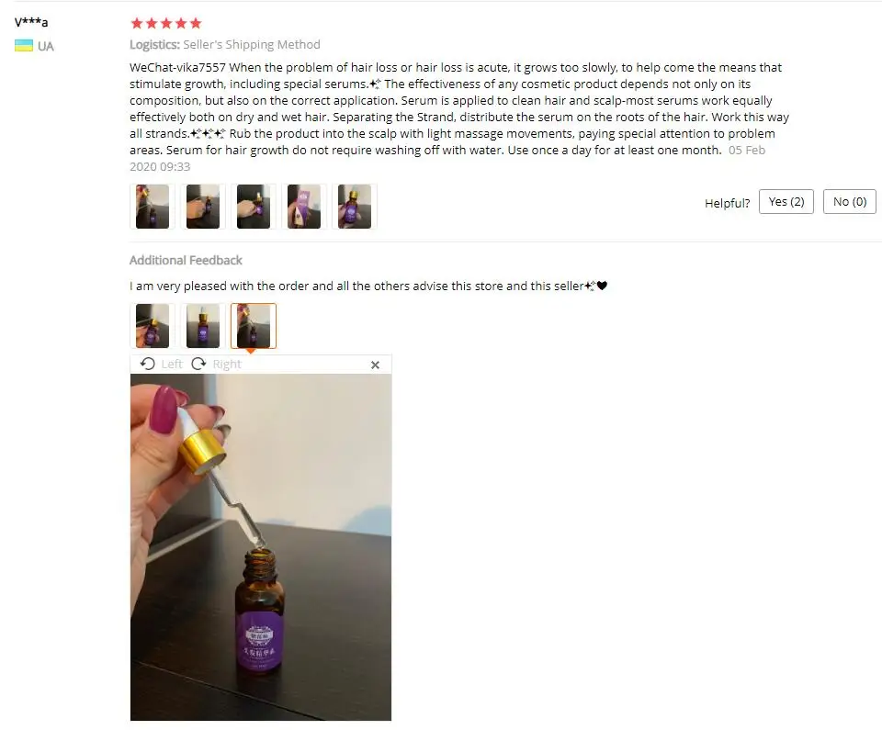Open the second review photo thumbnail

pos(203,207)
